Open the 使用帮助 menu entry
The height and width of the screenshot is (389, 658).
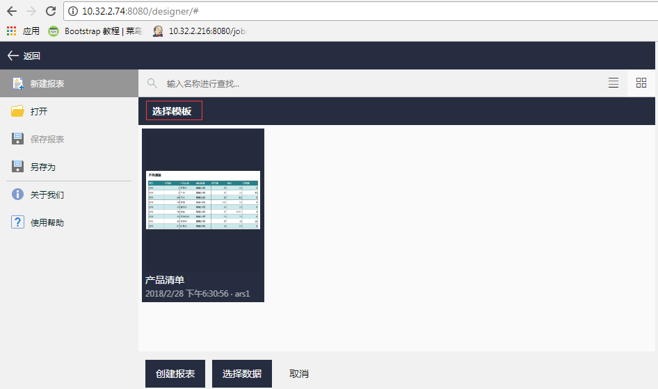(47, 222)
